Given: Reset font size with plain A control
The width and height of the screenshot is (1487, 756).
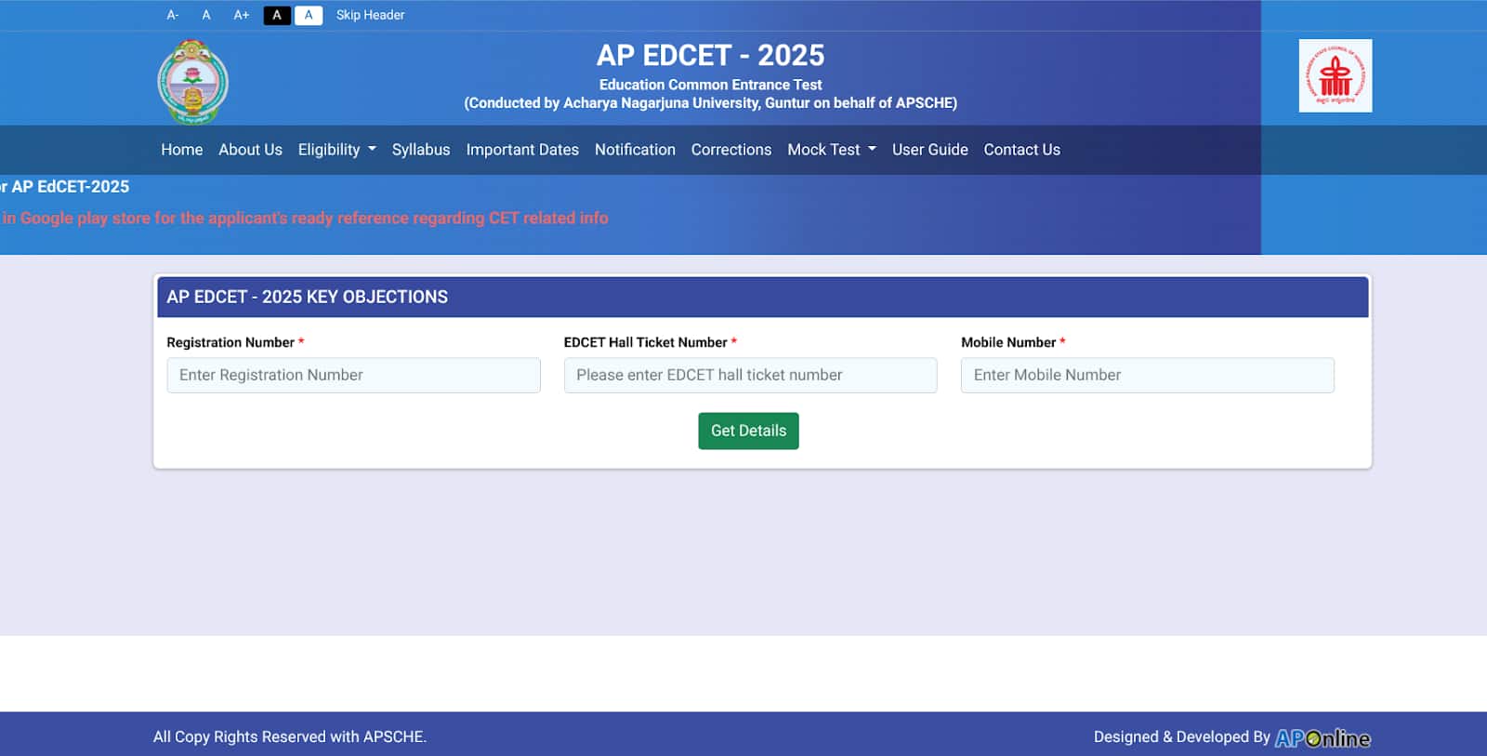Looking at the screenshot, I should click(x=206, y=15).
